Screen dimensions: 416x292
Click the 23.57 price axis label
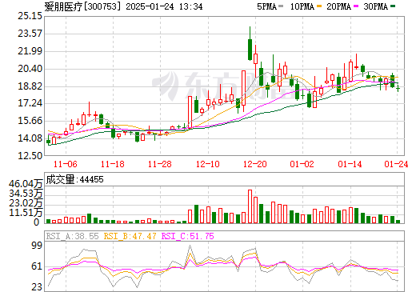pos(30,34)
